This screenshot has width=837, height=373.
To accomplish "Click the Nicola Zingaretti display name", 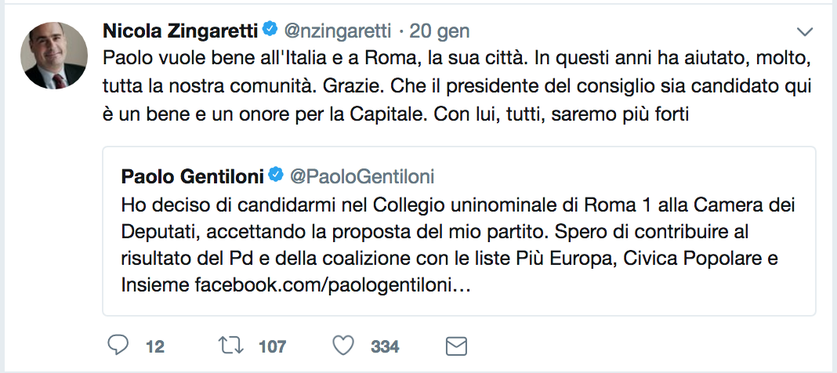I will [180, 31].
